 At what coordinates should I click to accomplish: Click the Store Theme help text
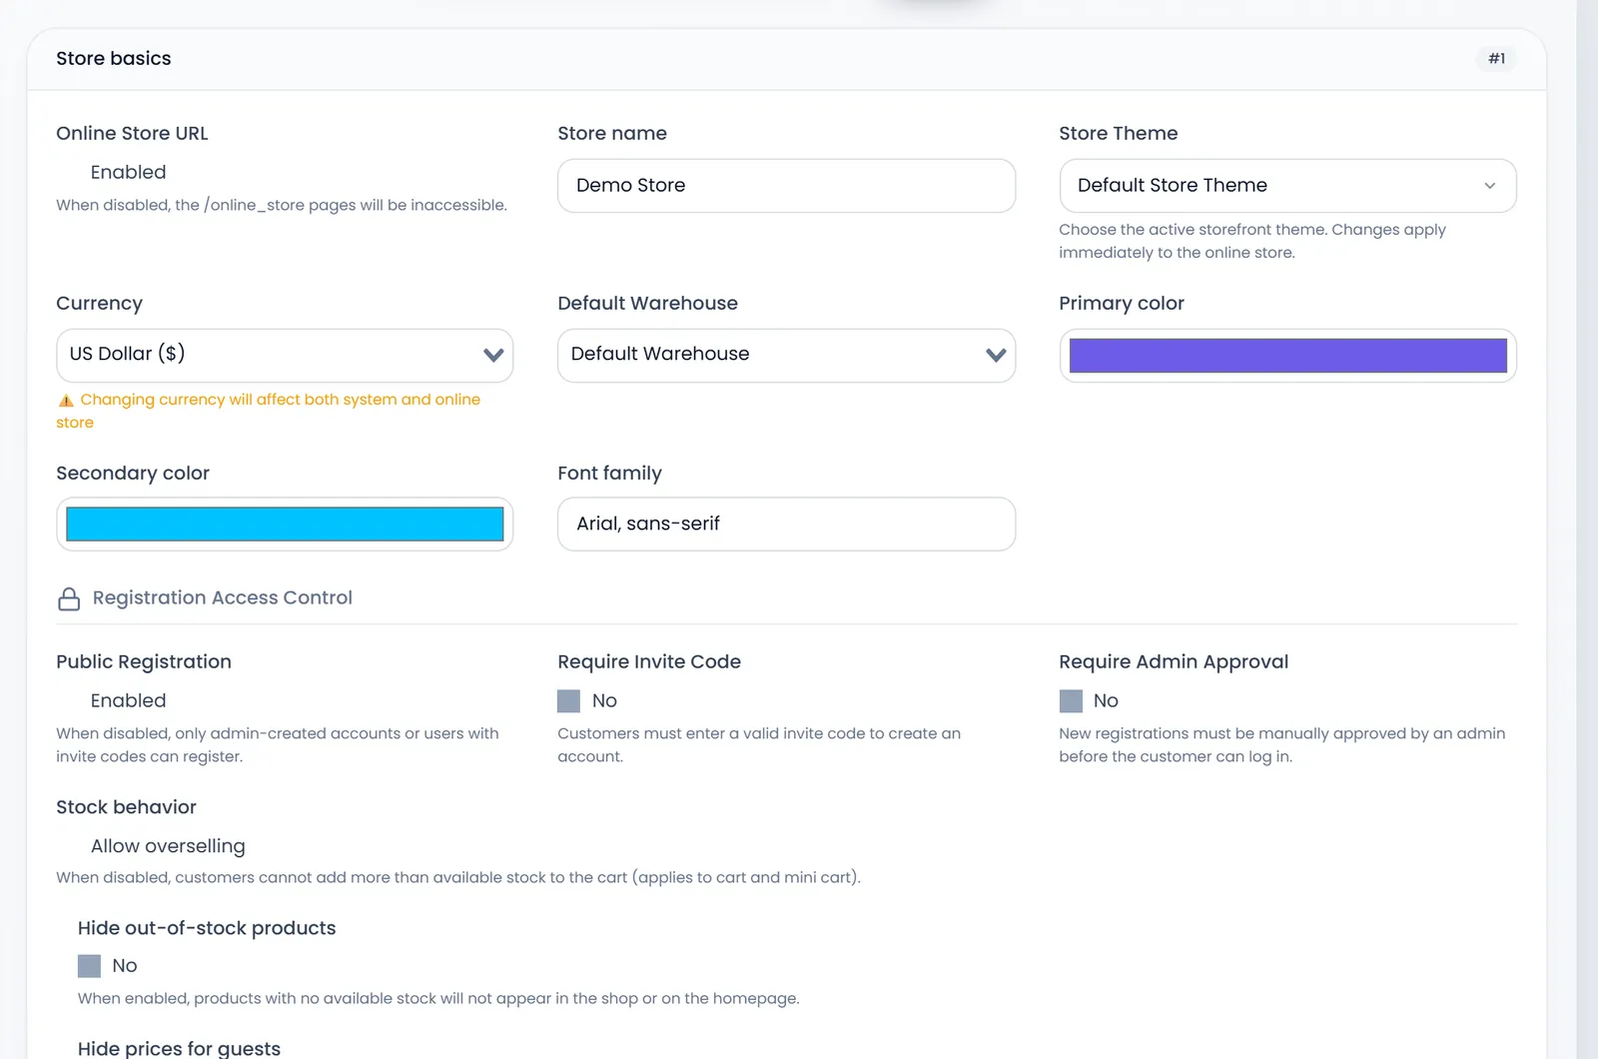(x=1252, y=241)
